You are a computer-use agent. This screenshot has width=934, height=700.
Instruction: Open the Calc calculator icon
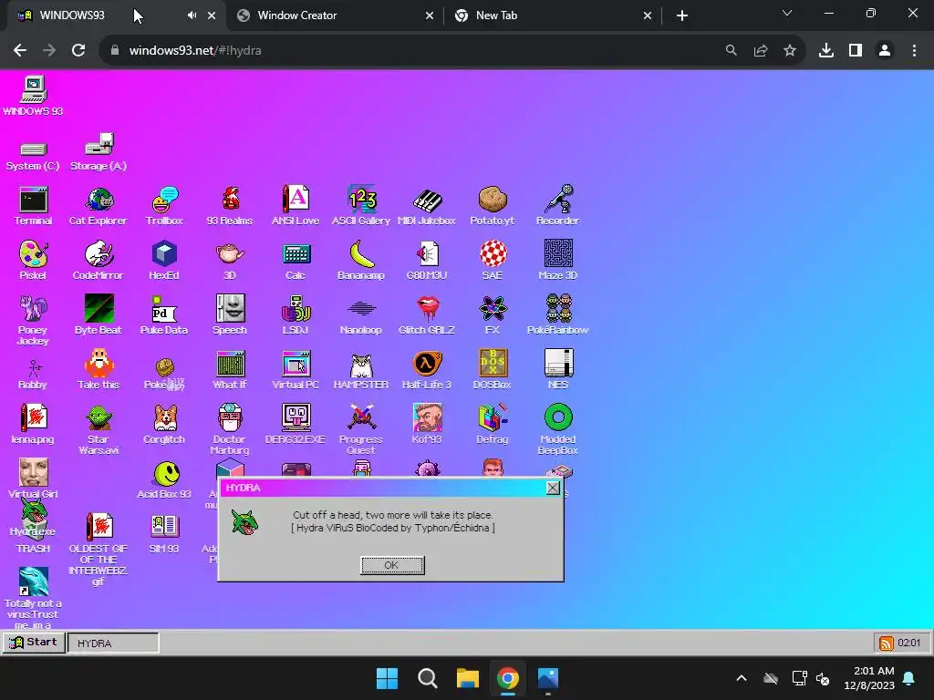[x=296, y=260]
